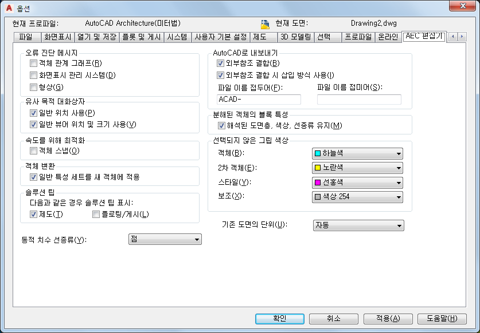The image size is (480, 333).
Task: Switch to the 선택 tab
Action: (327, 37)
